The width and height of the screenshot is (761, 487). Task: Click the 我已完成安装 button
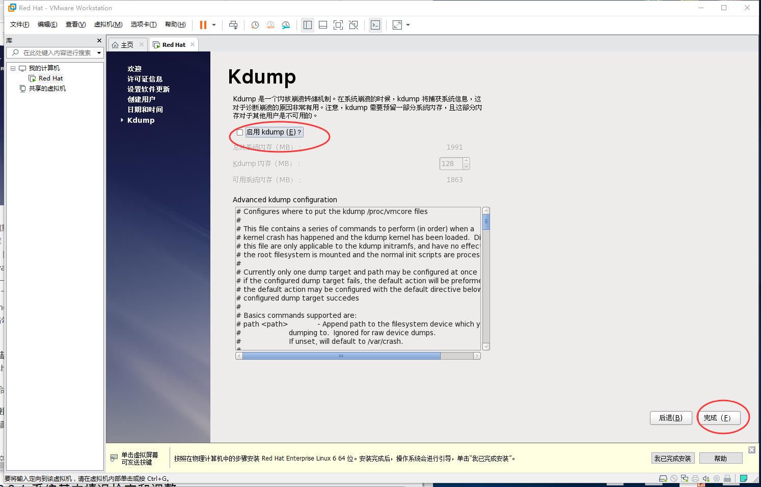[672, 458]
